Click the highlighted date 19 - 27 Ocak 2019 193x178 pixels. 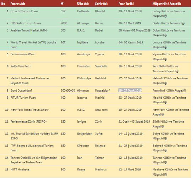pos(130,90)
